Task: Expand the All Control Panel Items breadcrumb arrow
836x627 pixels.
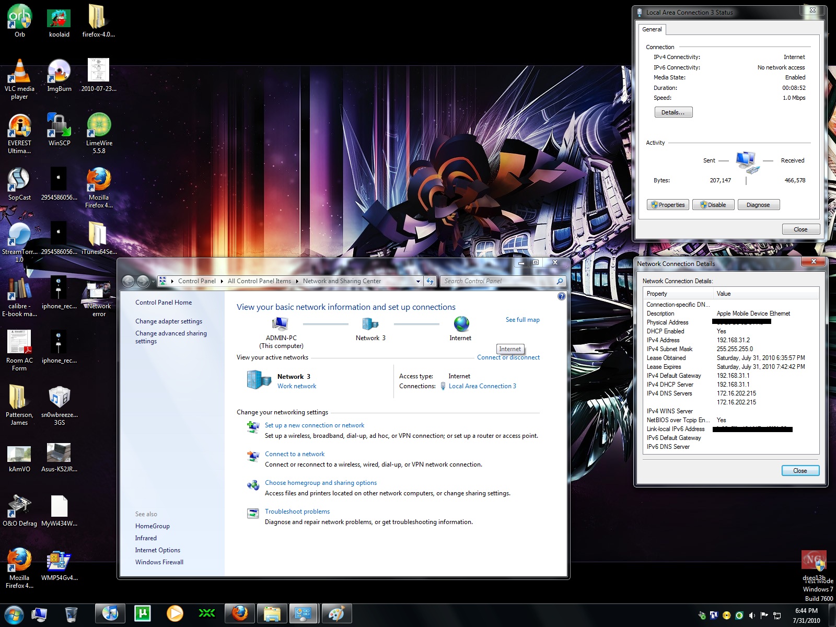Action: (x=297, y=281)
